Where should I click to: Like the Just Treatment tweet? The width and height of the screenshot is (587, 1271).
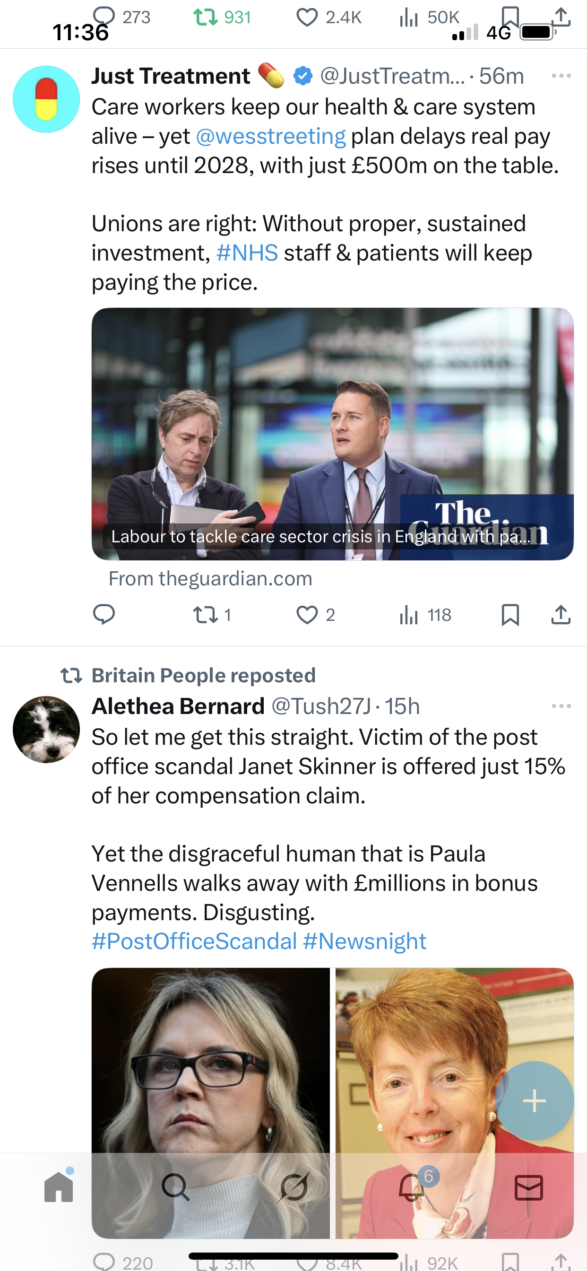pyautogui.click(x=316, y=615)
